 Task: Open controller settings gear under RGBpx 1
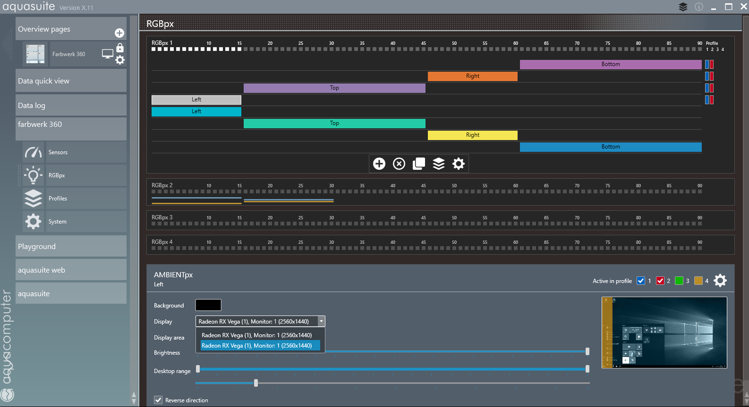459,164
